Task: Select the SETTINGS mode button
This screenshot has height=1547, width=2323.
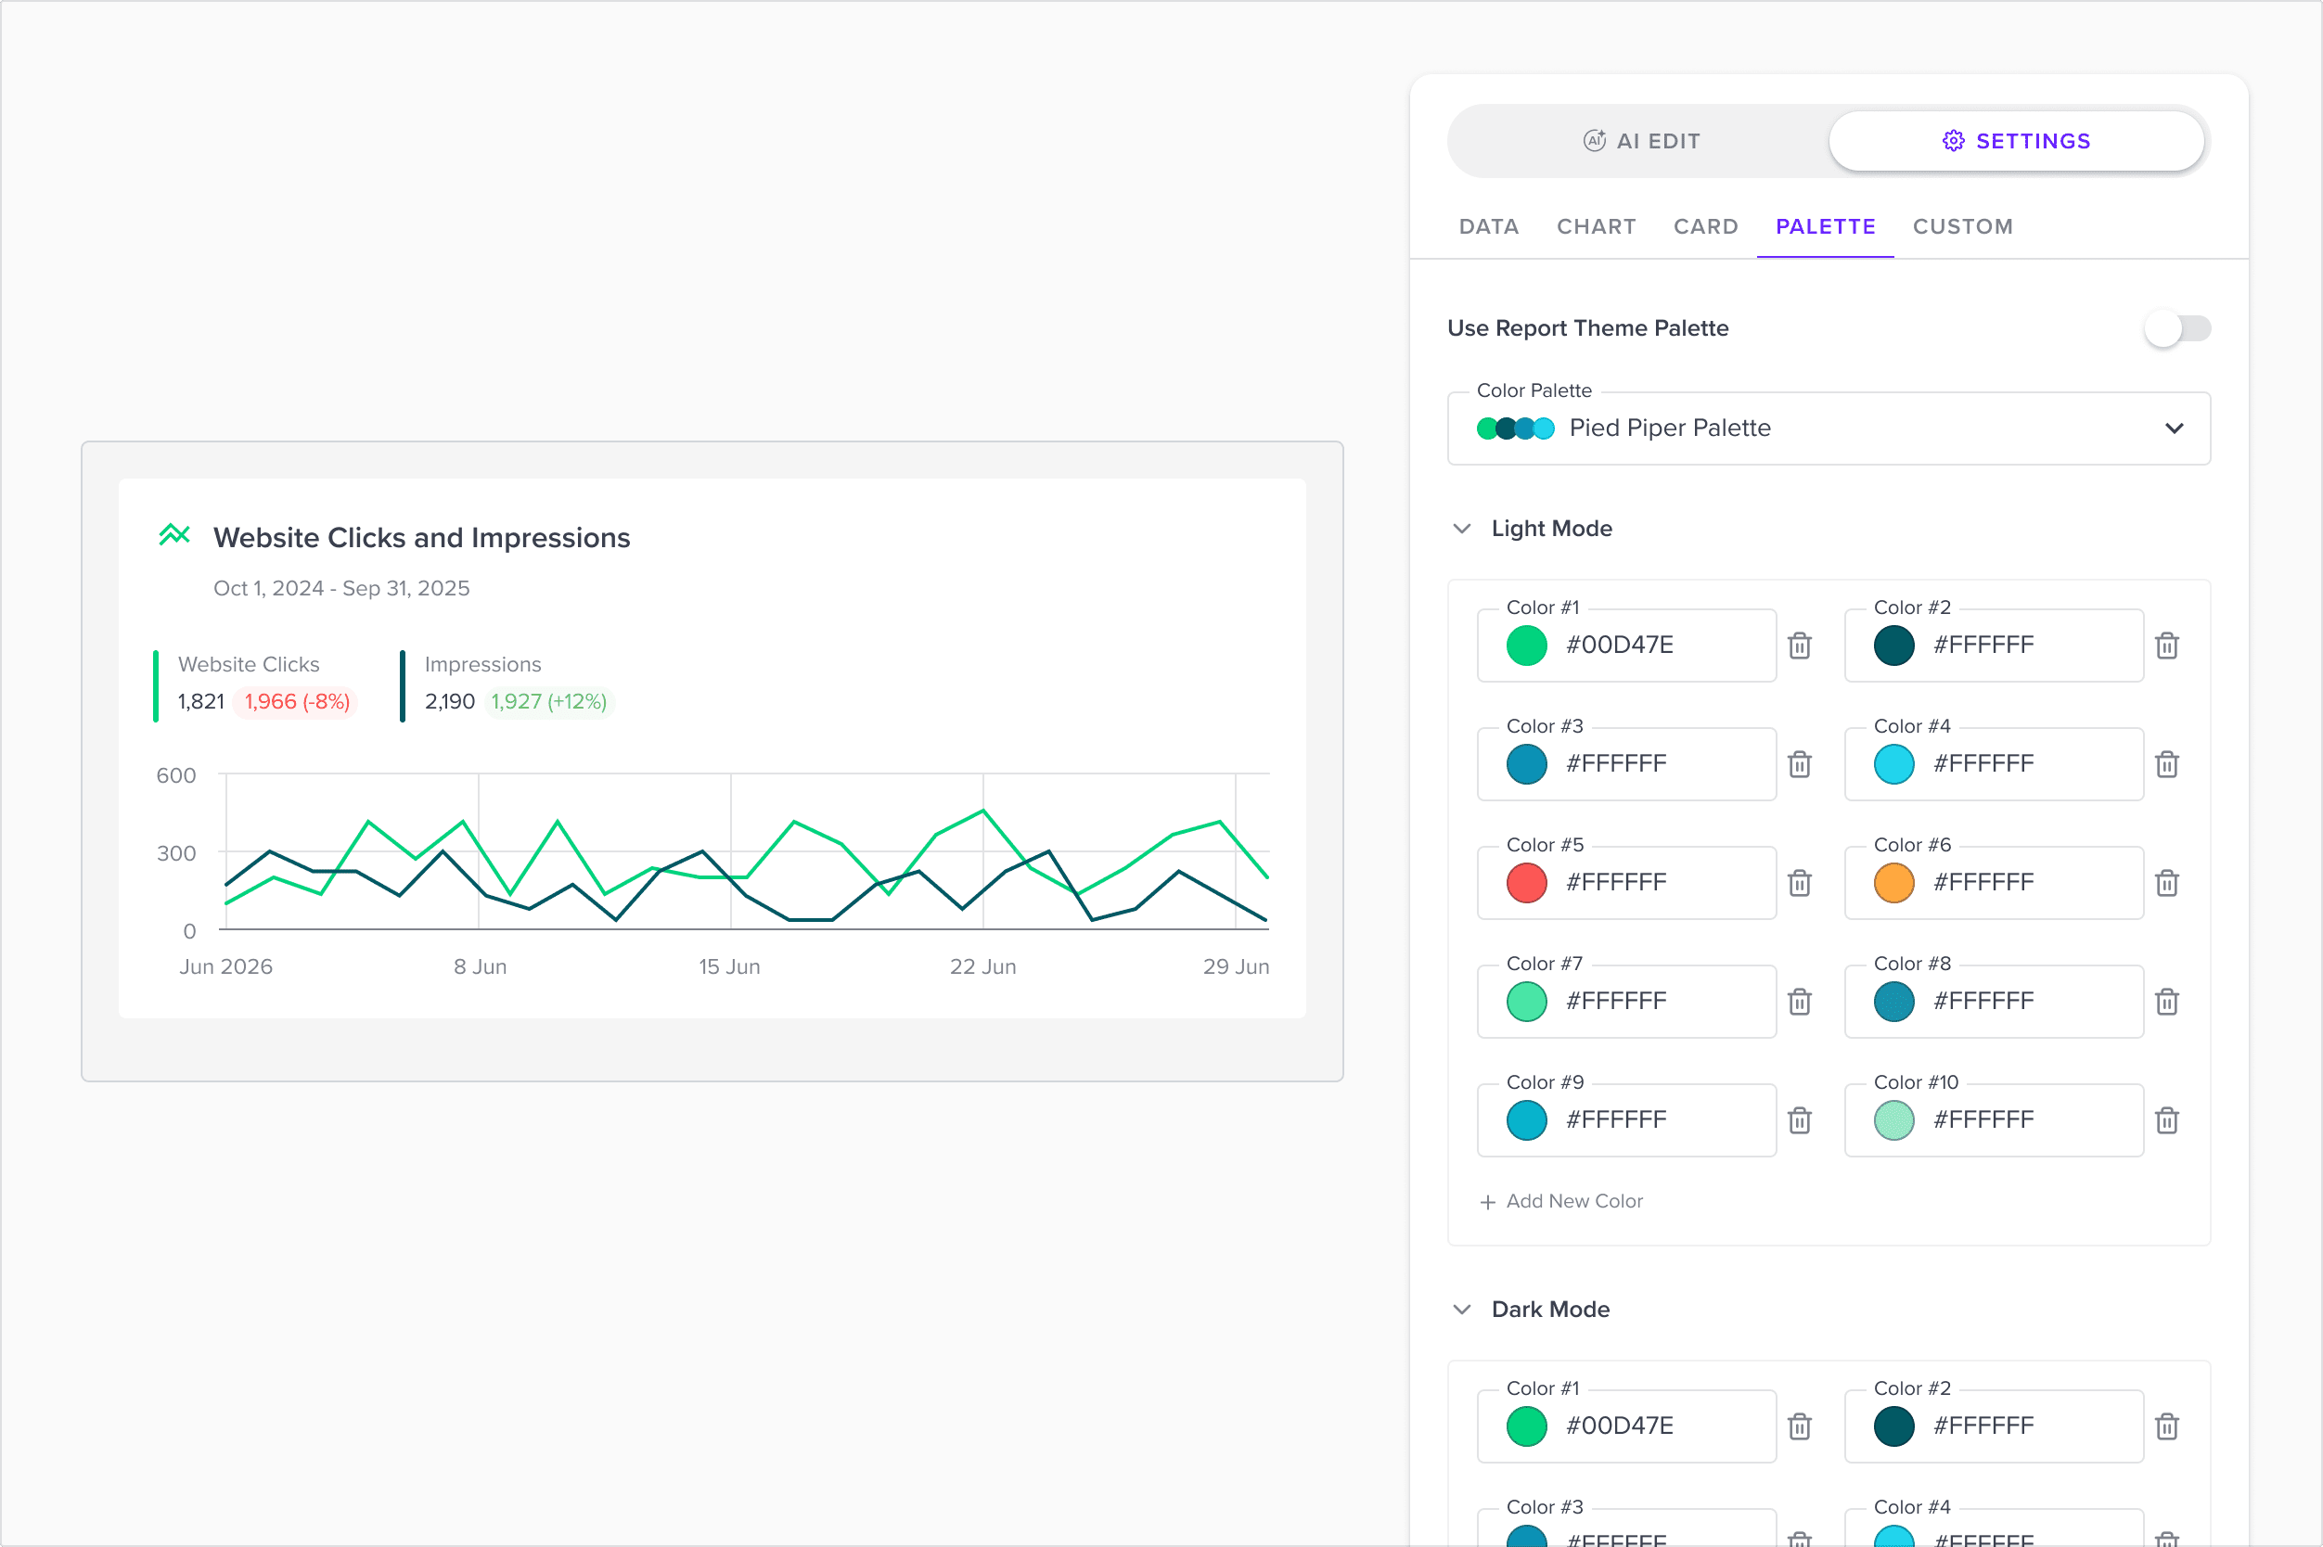Action: (2016, 141)
